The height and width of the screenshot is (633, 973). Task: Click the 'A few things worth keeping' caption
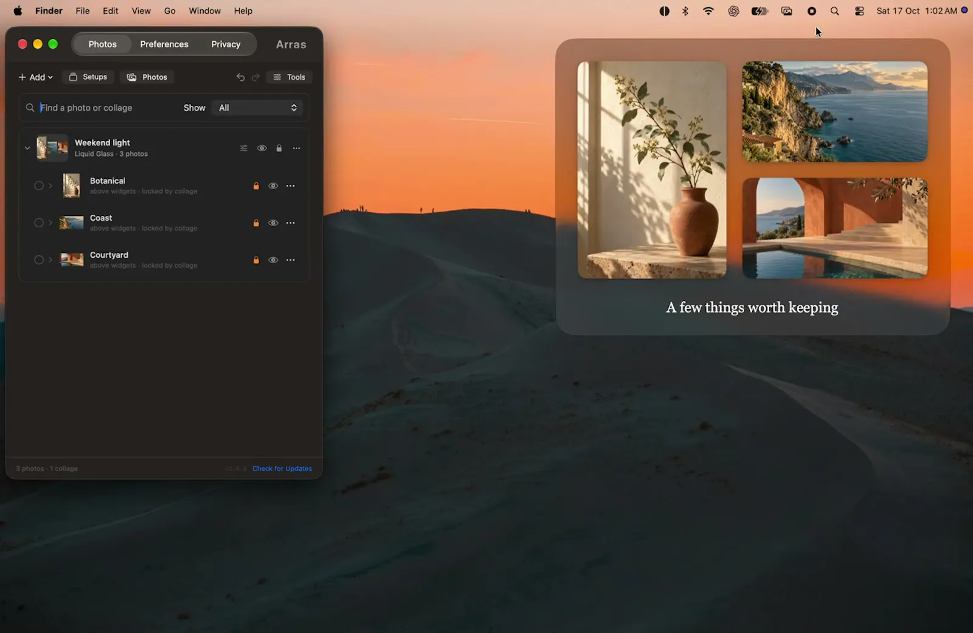tap(752, 308)
